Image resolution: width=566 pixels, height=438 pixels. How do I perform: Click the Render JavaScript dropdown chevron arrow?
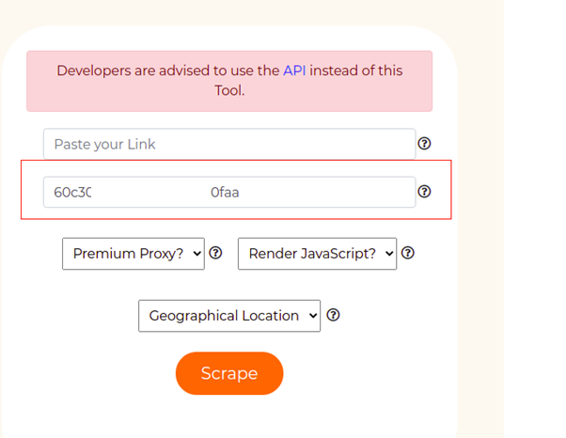(x=389, y=254)
